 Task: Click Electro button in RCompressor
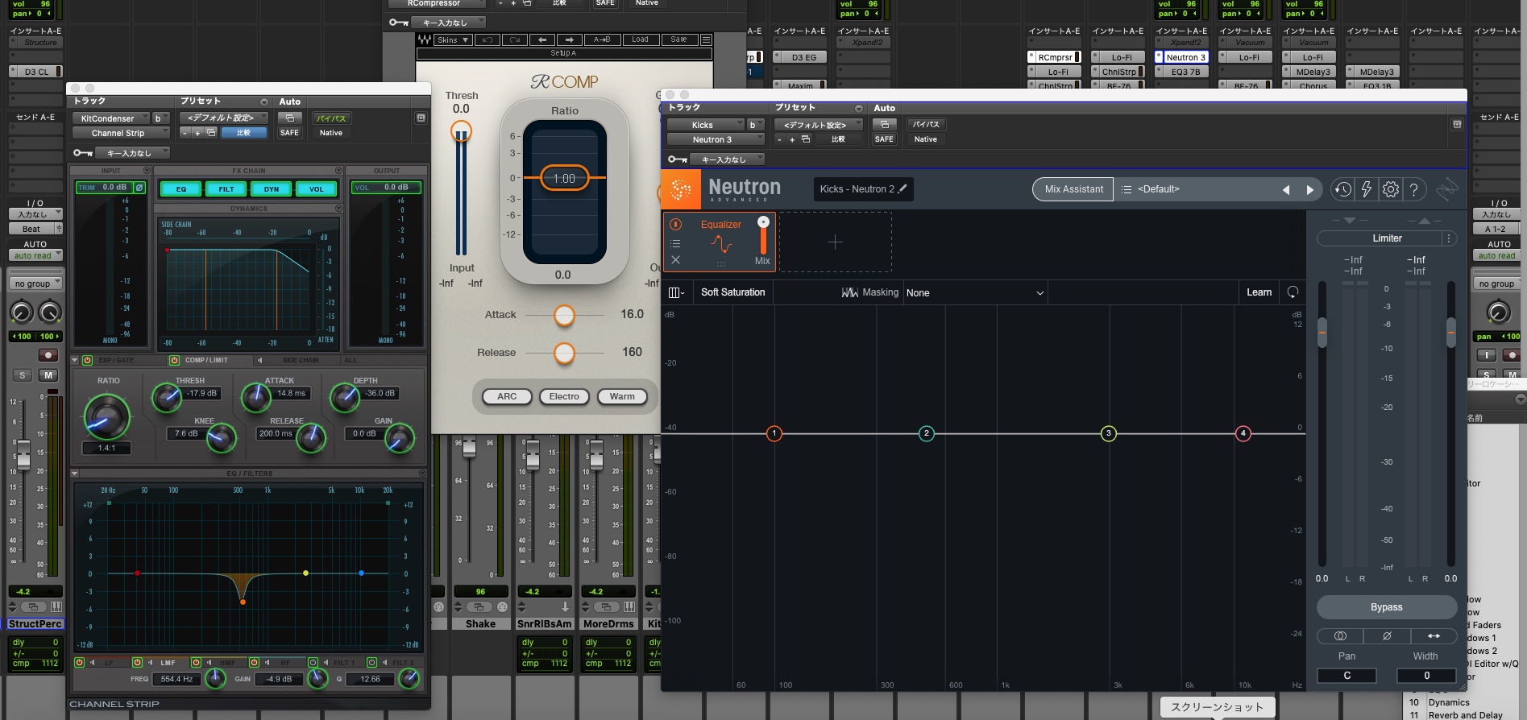564,396
